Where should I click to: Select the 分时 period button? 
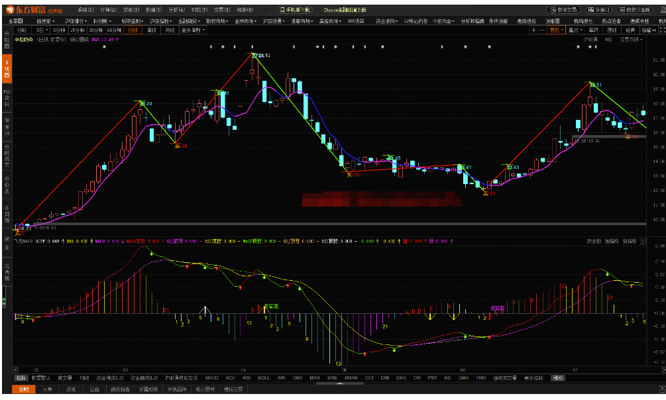22,30
